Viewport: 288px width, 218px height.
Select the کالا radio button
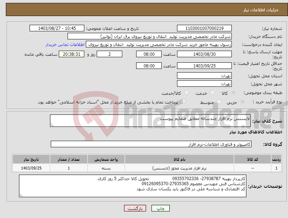[233, 93]
